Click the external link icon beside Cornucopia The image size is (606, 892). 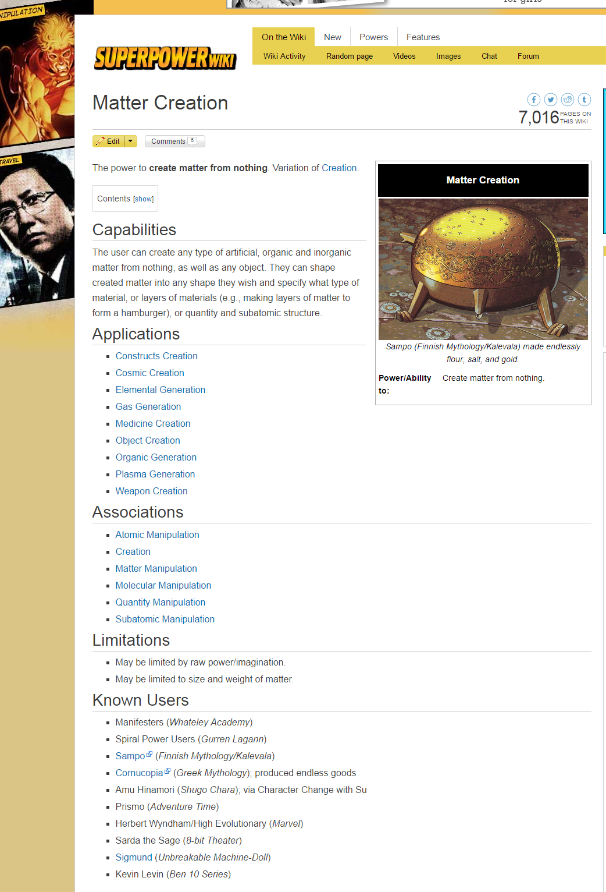click(167, 771)
